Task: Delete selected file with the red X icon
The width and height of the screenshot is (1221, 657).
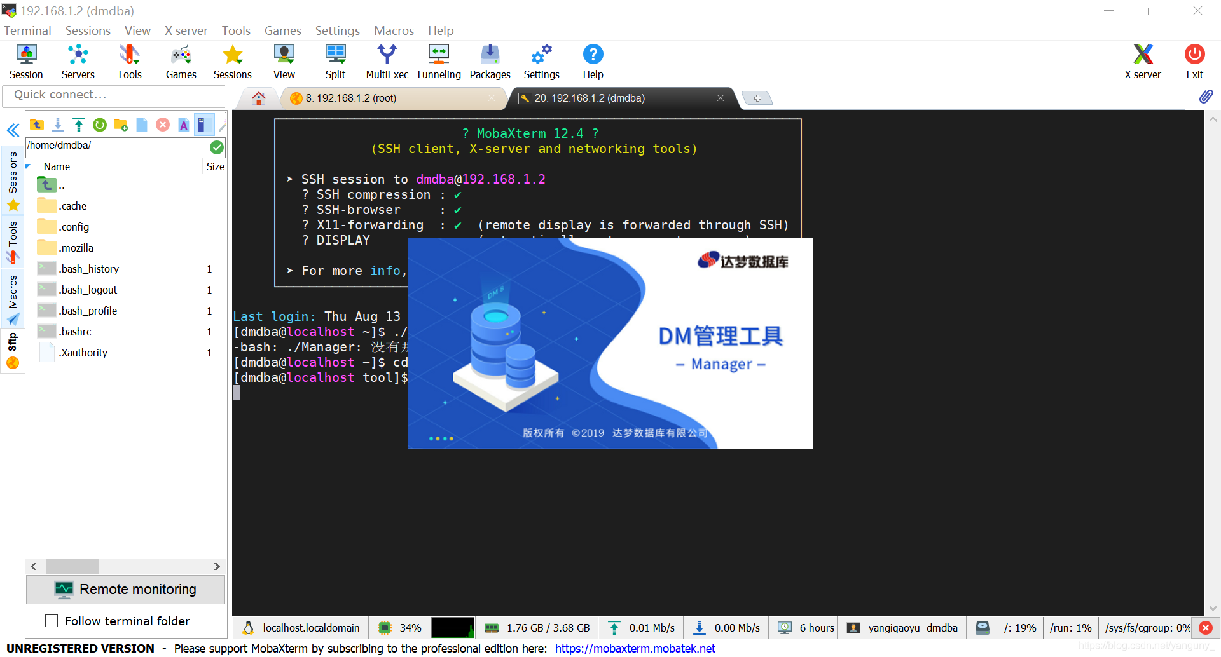Action: click(163, 125)
